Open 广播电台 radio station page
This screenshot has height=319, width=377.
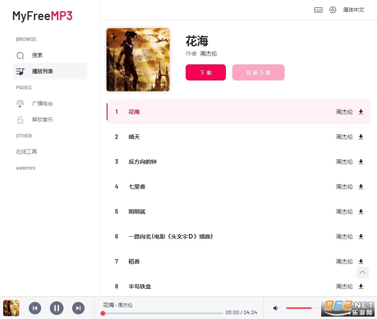[x=43, y=104]
